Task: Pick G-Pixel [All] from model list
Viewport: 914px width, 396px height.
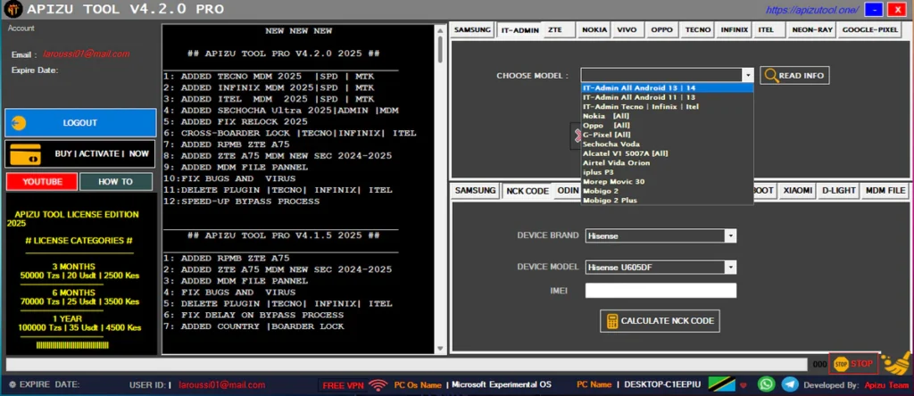Action: point(667,135)
